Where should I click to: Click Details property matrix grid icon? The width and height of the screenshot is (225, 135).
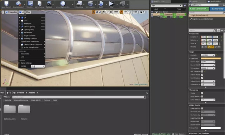(218, 31)
